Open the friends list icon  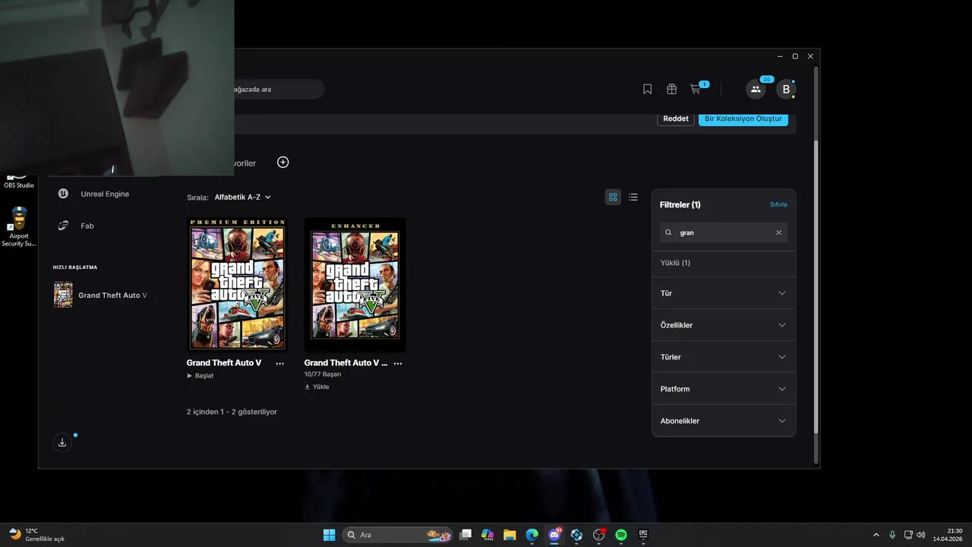[x=756, y=89]
